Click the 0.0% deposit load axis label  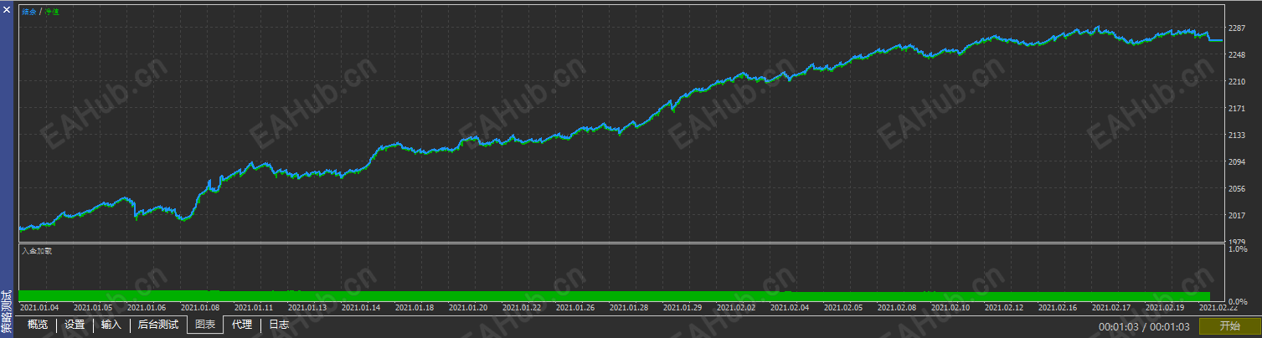(1236, 301)
